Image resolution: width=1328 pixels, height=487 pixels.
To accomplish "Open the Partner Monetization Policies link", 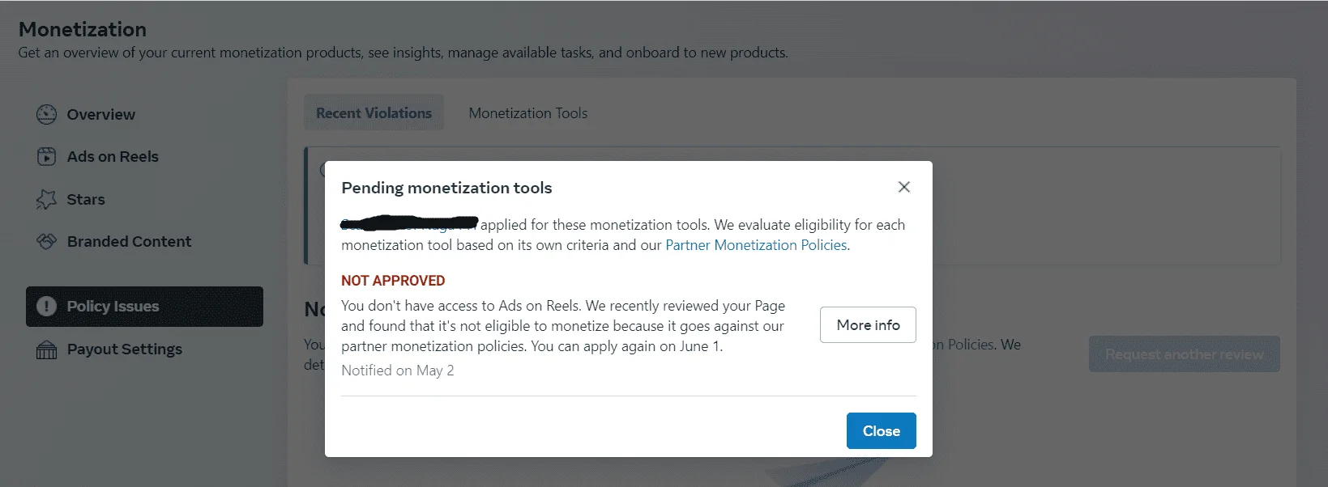I will click(x=756, y=245).
